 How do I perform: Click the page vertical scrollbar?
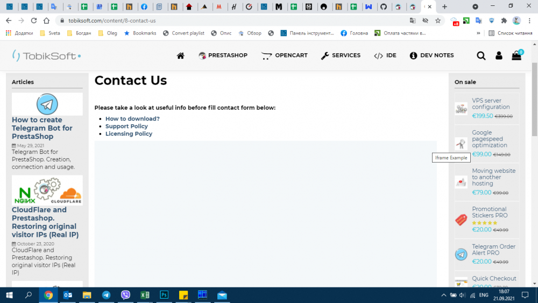pyautogui.click(x=535, y=100)
